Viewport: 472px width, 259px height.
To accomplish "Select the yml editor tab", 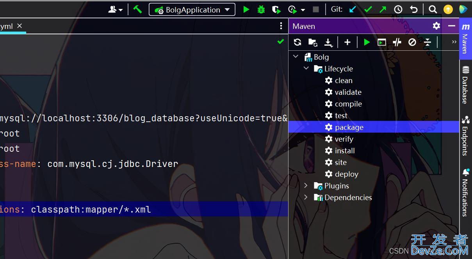I will pos(13,26).
